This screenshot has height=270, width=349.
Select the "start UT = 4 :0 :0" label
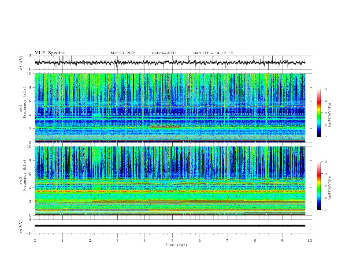point(213,53)
